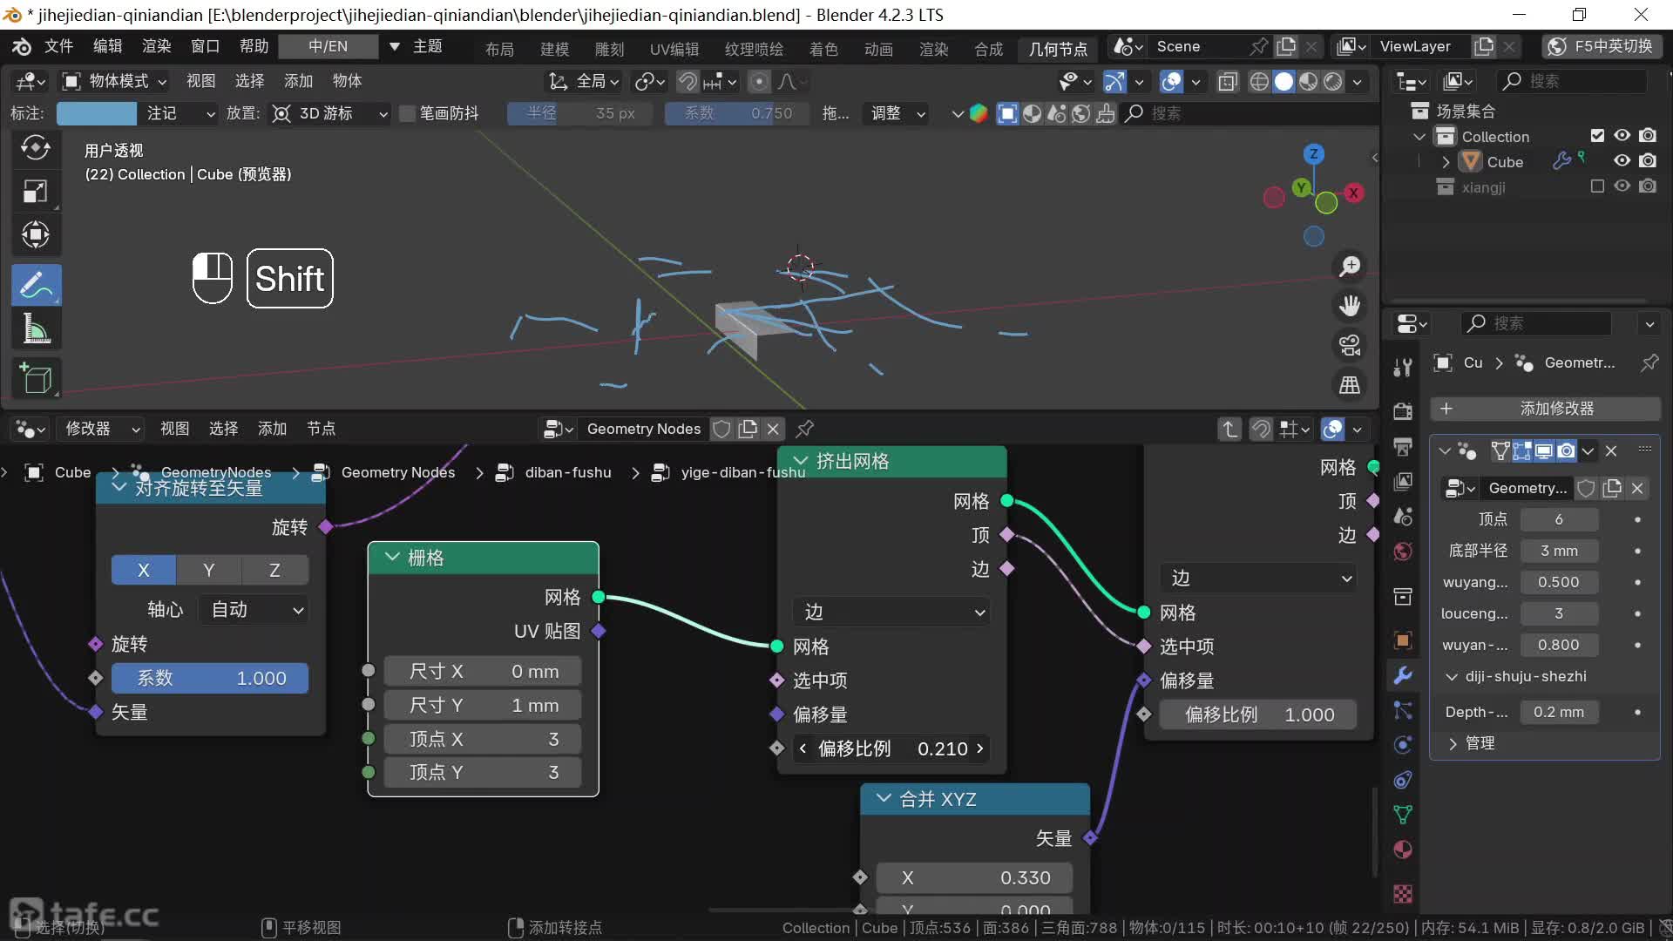
Task: Select the Y axis button in align node
Action: pyautogui.click(x=209, y=570)
